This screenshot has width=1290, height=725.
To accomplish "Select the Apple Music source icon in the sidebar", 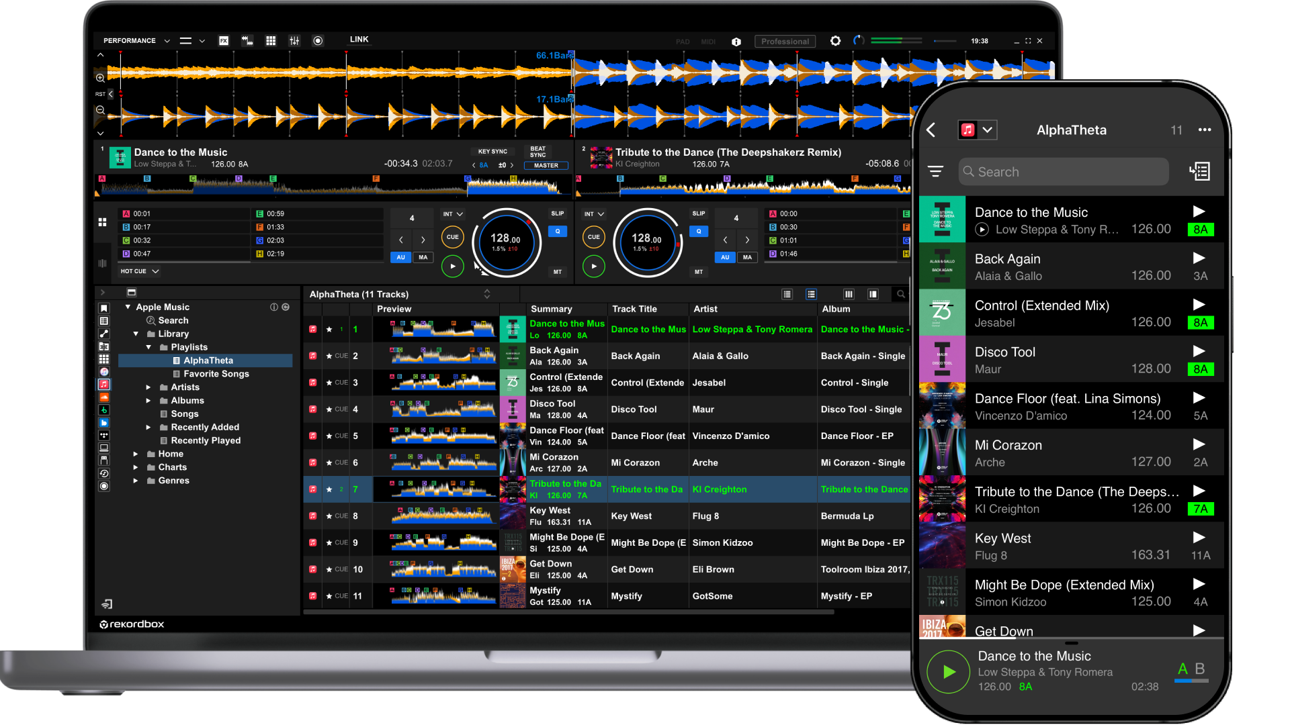I will [x=104, y=385].
